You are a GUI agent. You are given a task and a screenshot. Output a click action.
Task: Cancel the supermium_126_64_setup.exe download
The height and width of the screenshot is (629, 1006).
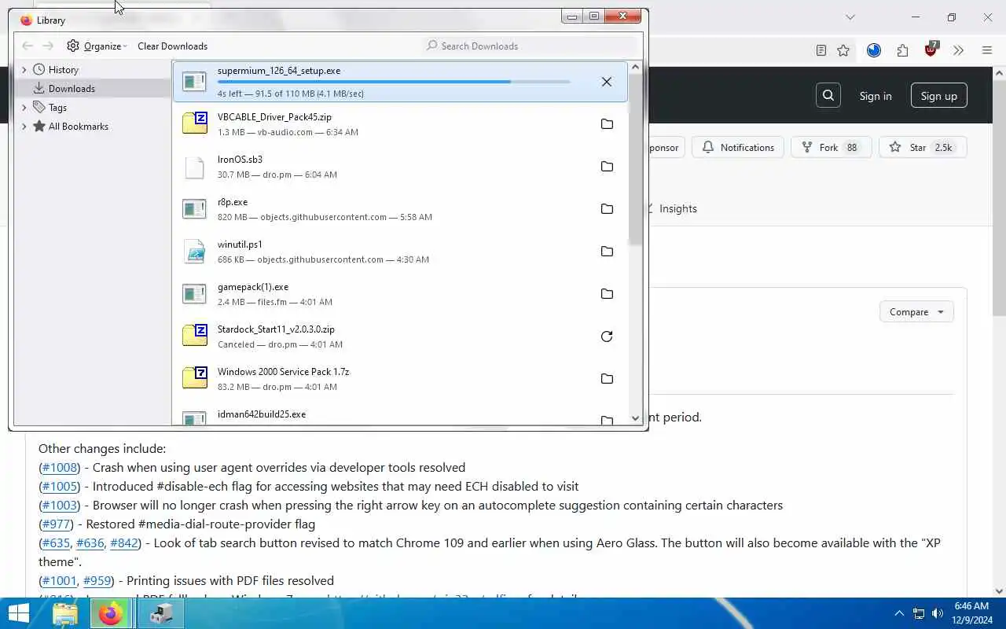606,82
